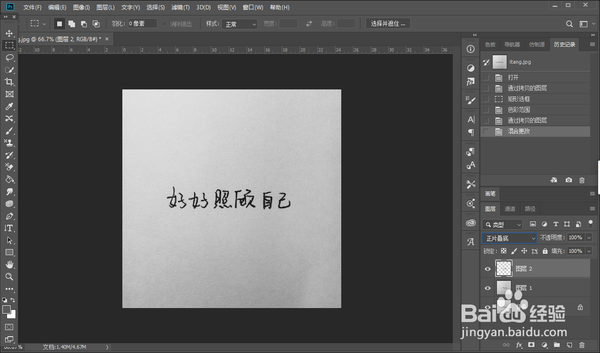Open the workspace switcher dropdown
Viewport: 600px width, 353px height.
(586, 24)
